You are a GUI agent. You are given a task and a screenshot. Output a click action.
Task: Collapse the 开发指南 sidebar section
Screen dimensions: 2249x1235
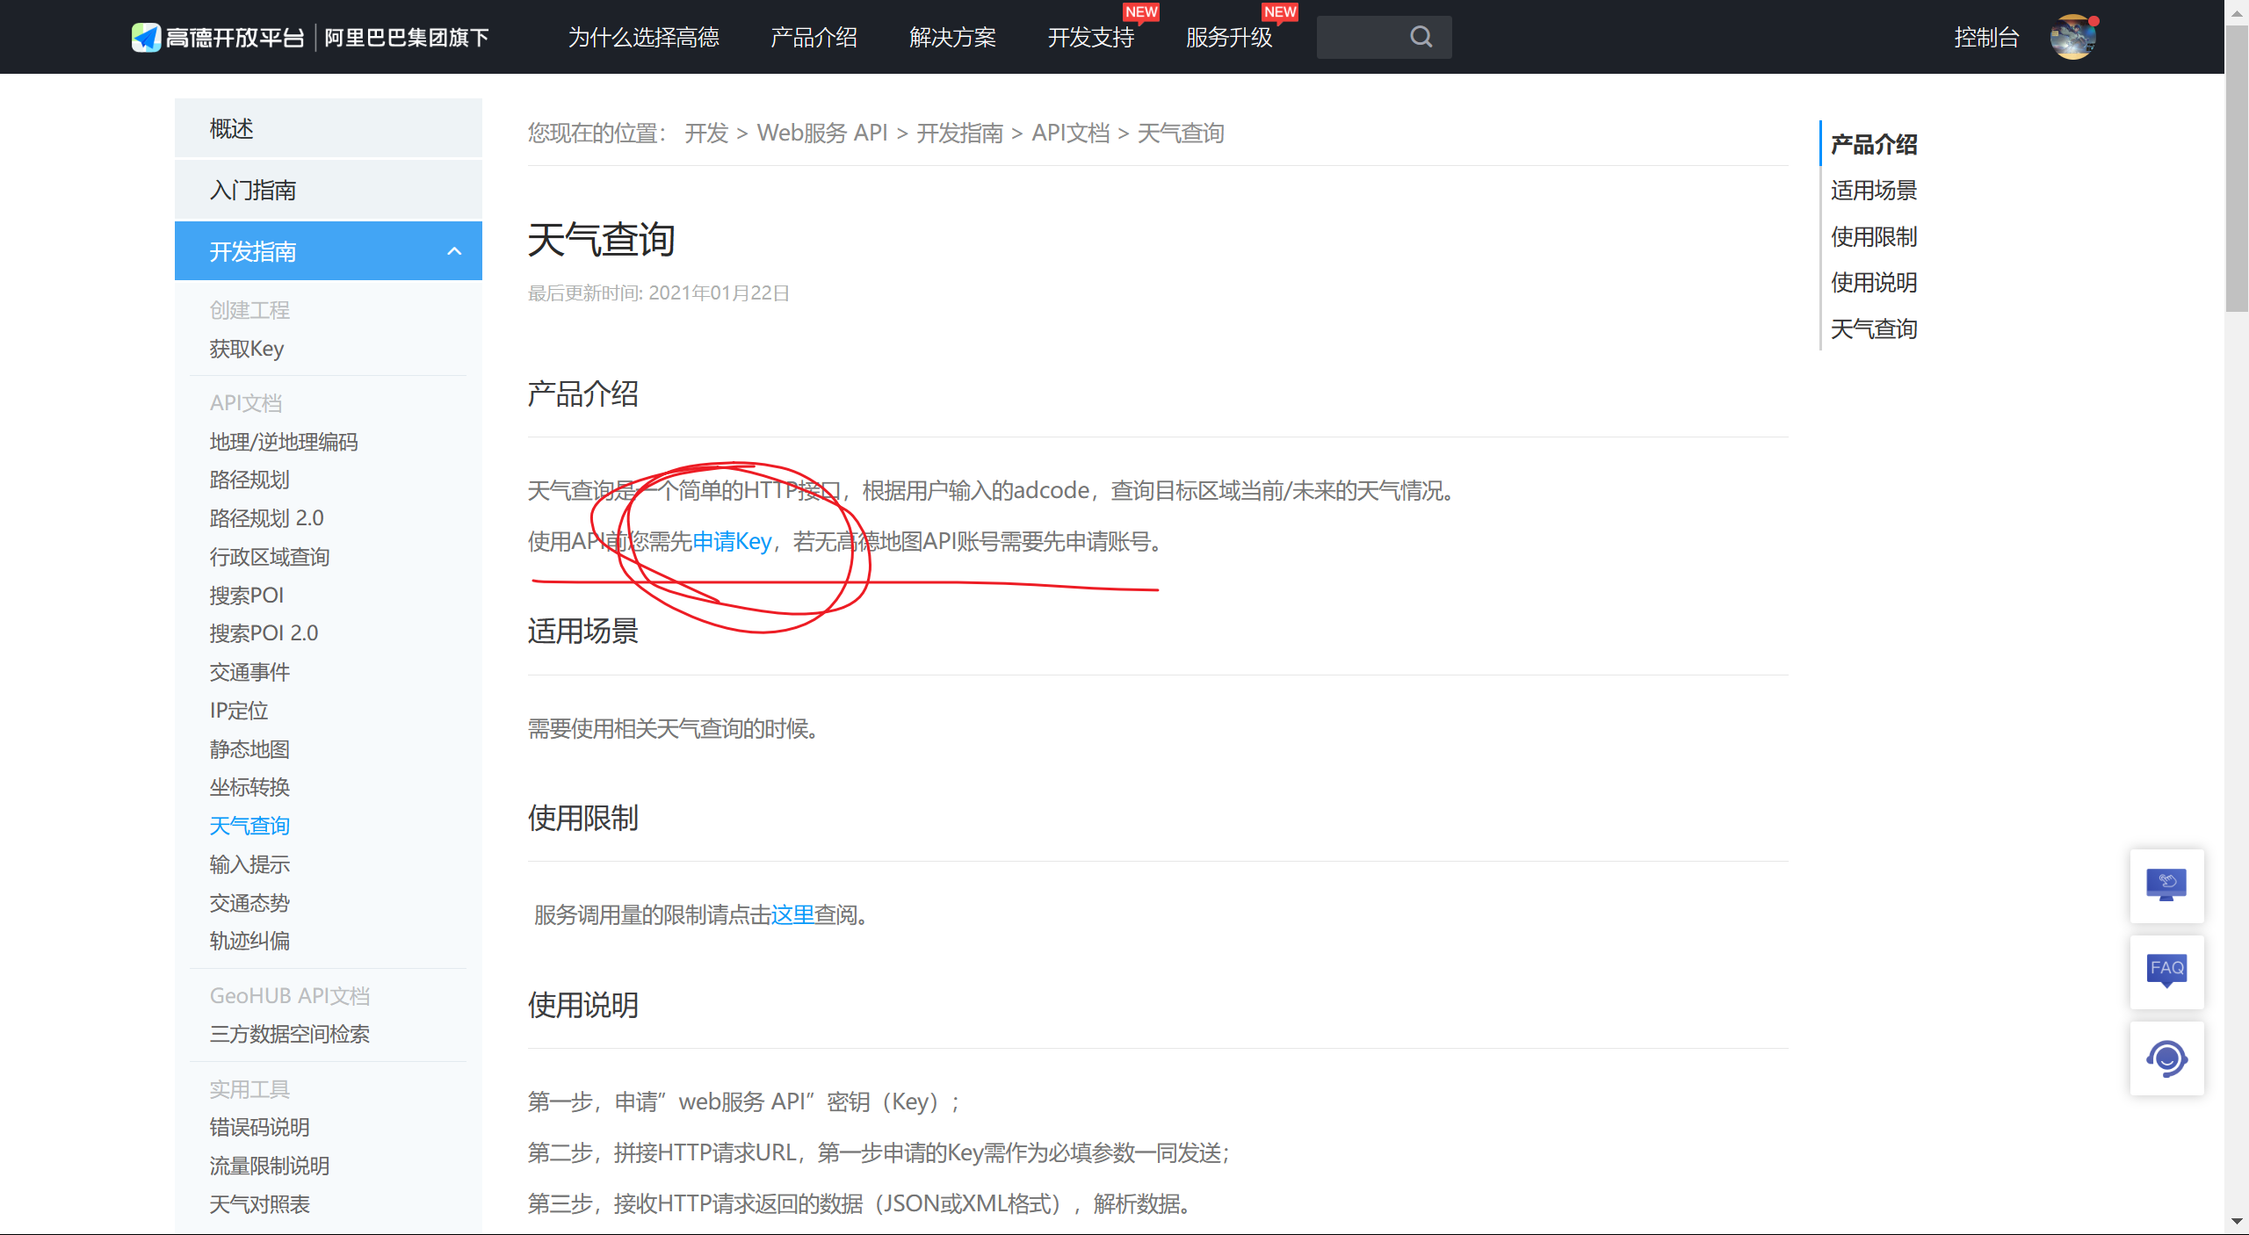[455, 251]
